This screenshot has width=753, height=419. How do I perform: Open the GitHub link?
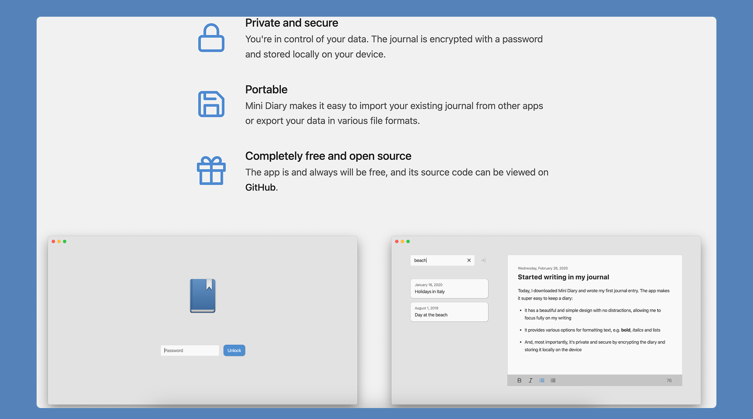(260, 187)
